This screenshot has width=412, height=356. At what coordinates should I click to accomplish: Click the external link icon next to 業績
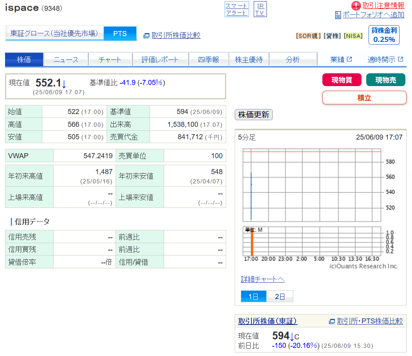[x=350, y=59]
